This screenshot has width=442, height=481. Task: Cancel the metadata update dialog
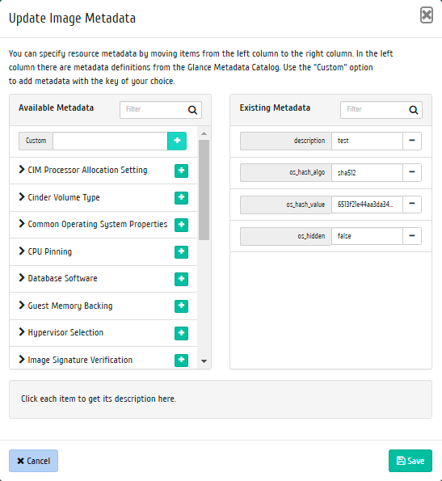pyautogui.click(x=33, y=461)
